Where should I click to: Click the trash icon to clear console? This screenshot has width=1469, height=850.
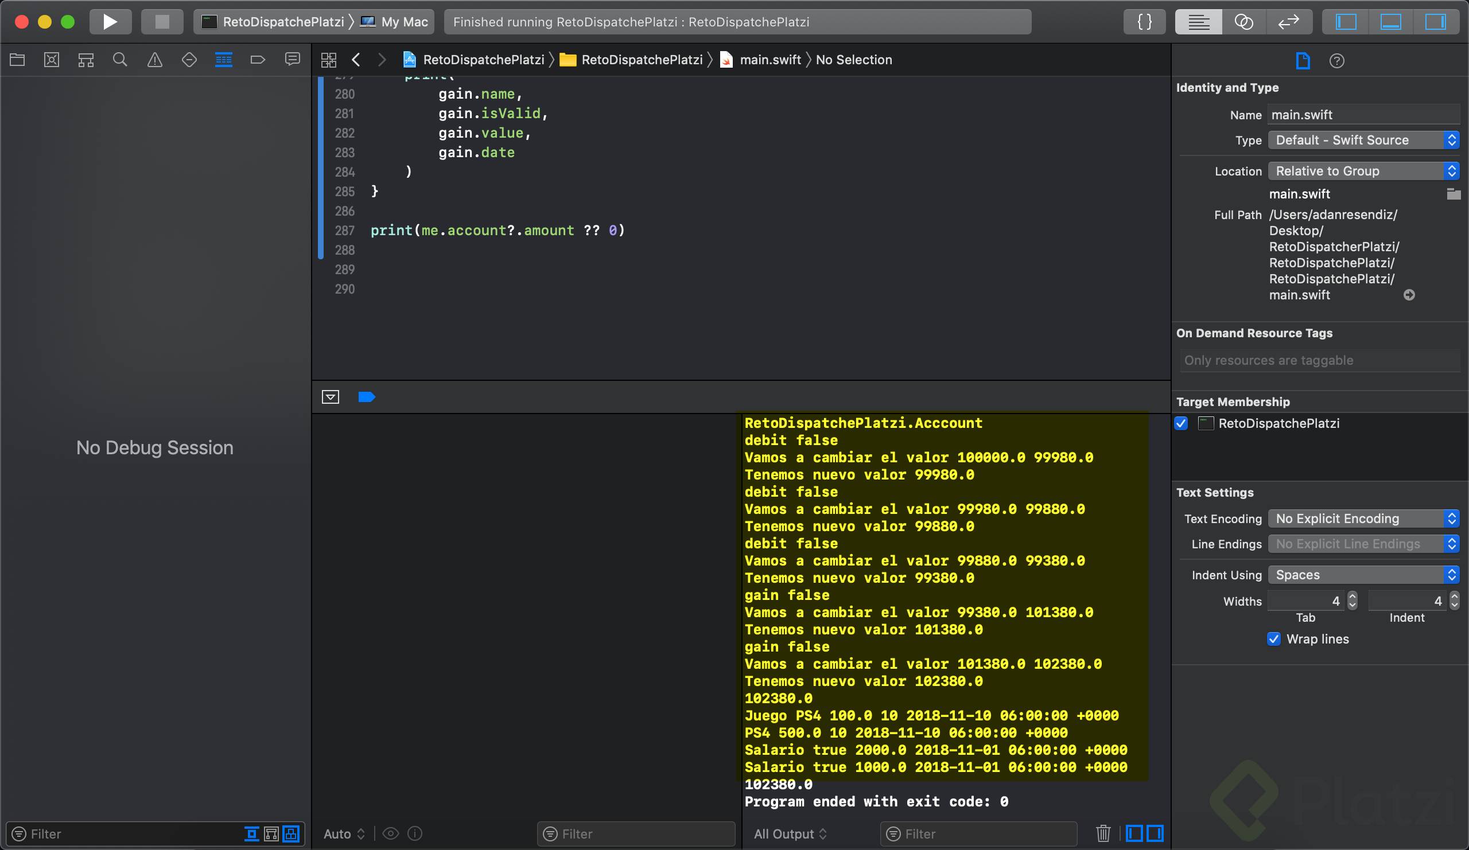click(1103, 833)
